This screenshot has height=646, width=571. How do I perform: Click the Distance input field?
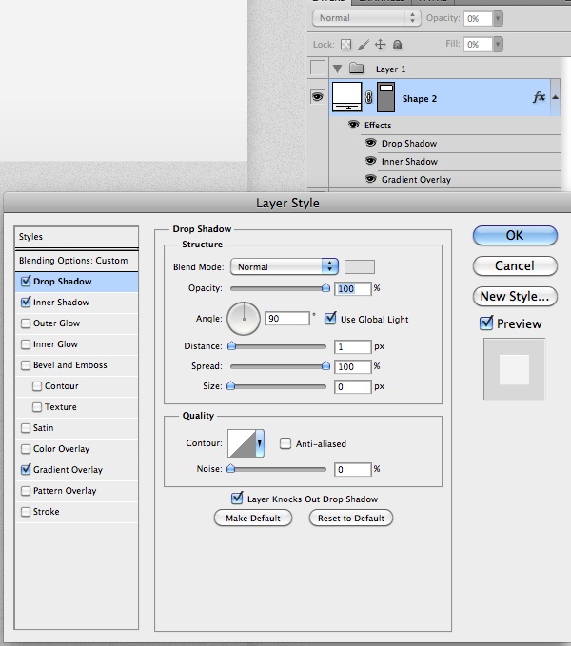pos(353,346)
